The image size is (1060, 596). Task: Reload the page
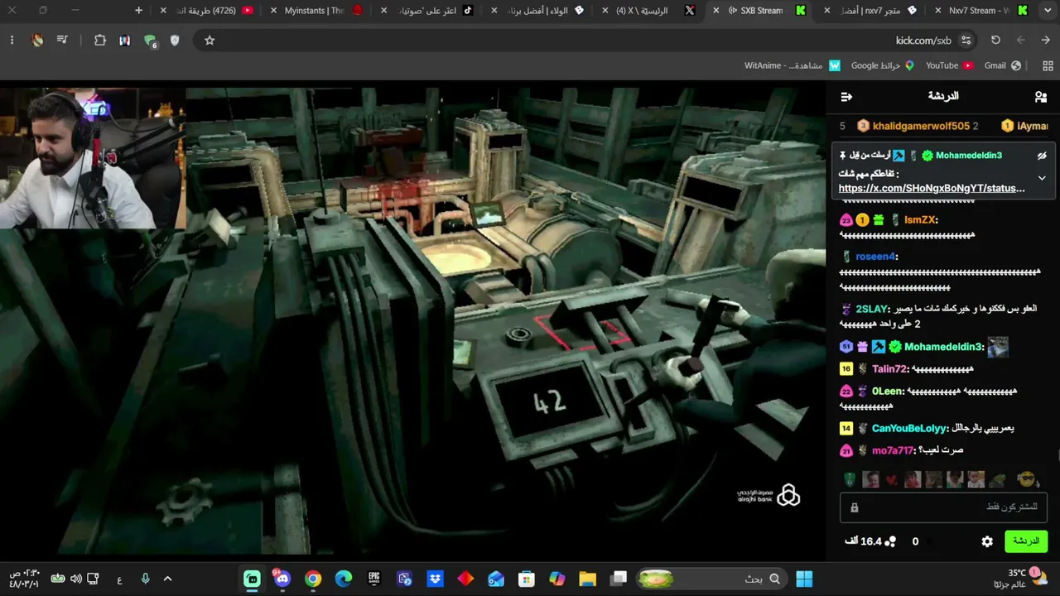coord(995,41)
